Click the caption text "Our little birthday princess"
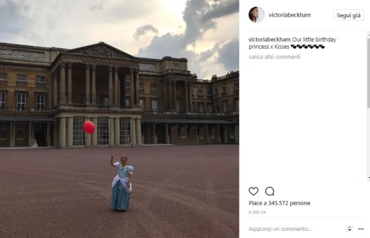Image resolution: width=370 pixels, height=238 pixels. [293, 43]
